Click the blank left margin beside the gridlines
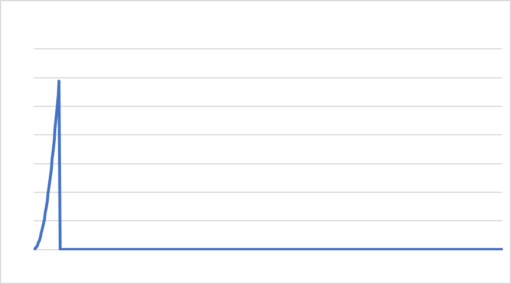 17,149
